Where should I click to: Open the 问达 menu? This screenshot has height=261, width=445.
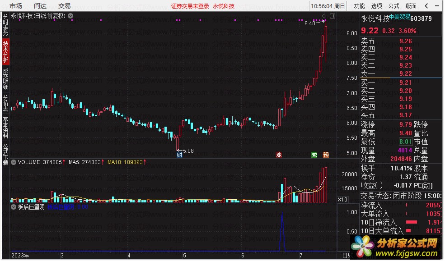40,6
